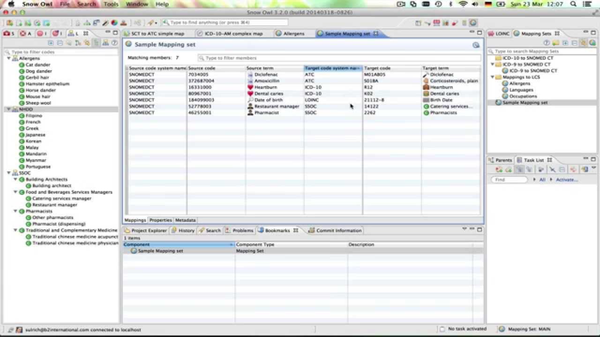600x337 pixels.
Task: Collapse all nodes in the left code tree toolbar
Action: click(60, 43)
